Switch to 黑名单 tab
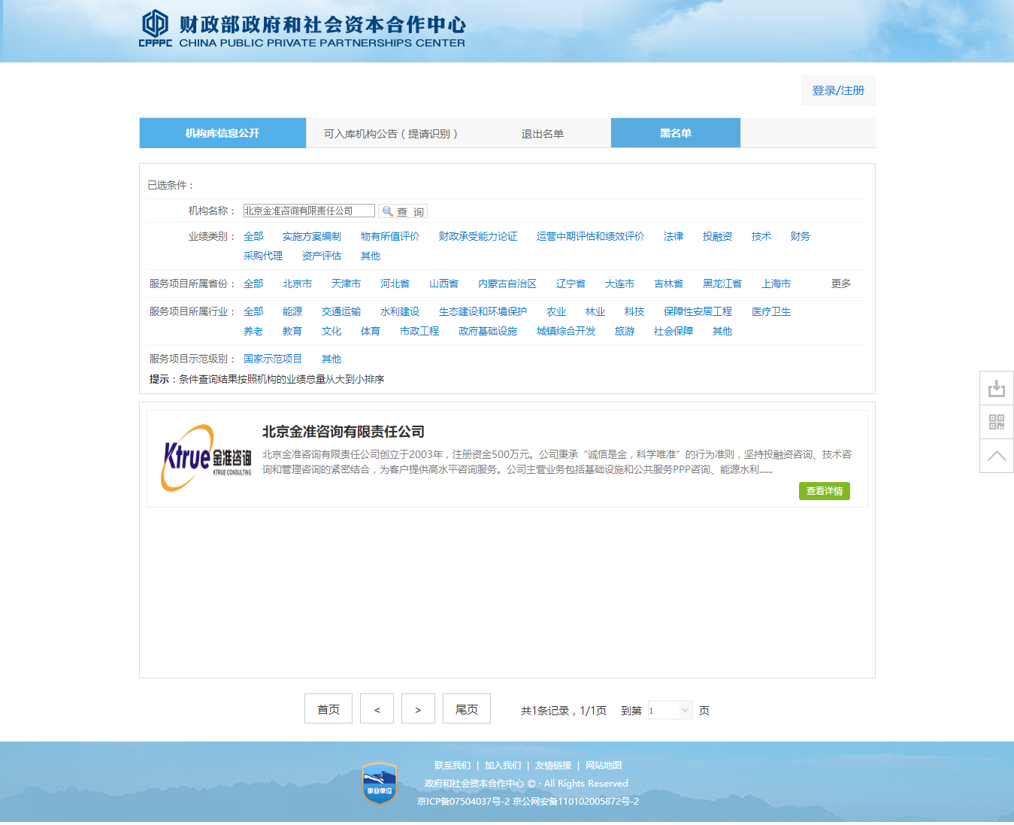Screen dimensions: 1014x825 coord(676,133)
